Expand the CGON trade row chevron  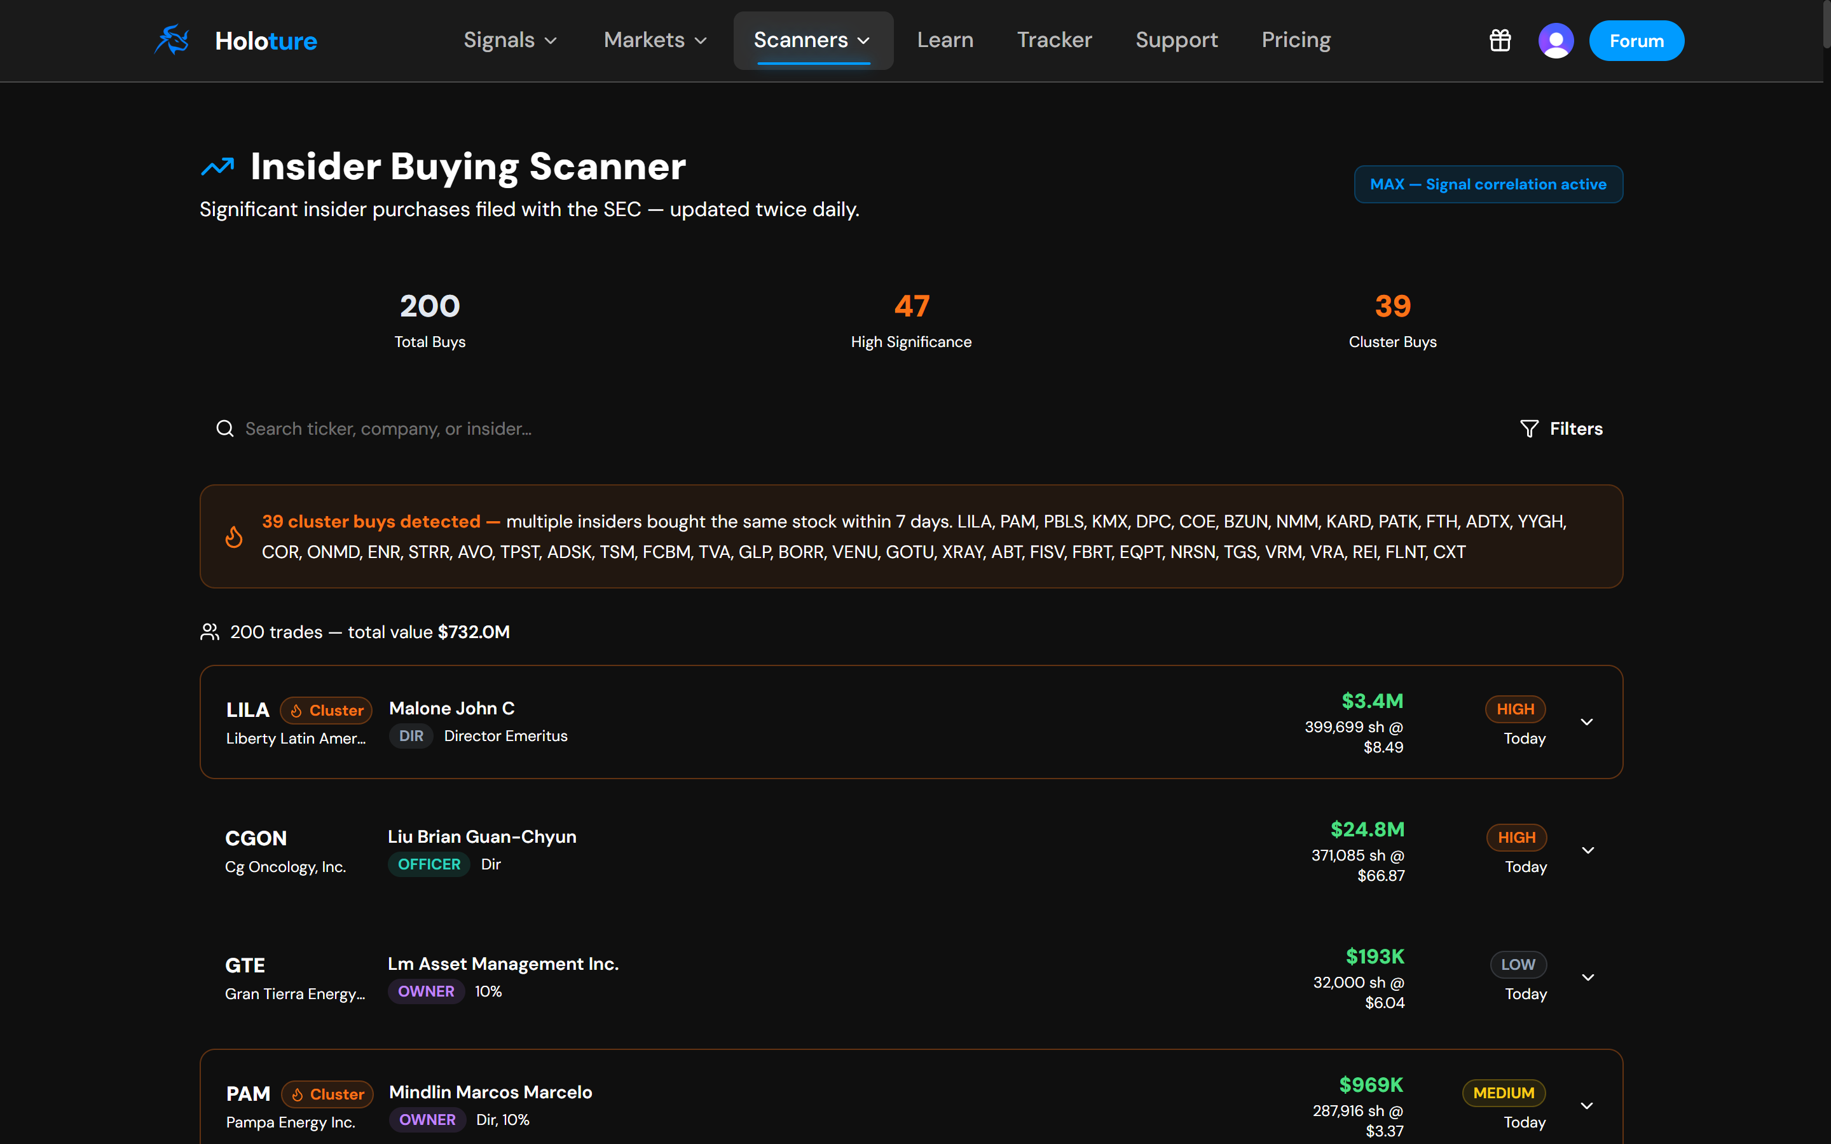[1588, 850]
